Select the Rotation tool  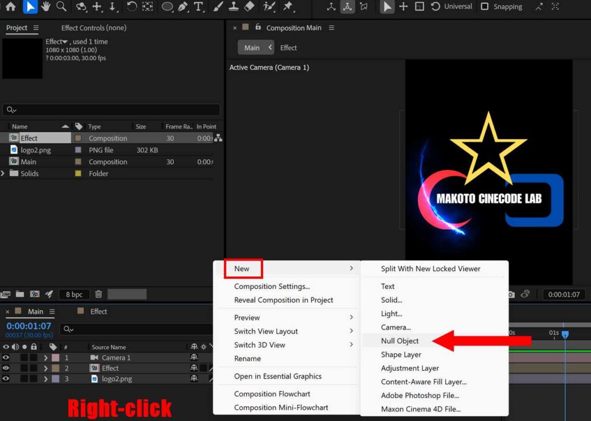[x=132, y=6]
